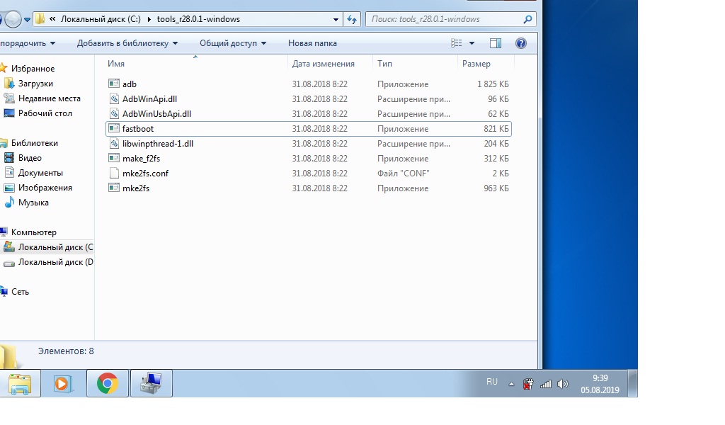The height and width of the screenshot is (425, 725).
Task: Open the "Общий доступ" menu
Action: point(233,43)
